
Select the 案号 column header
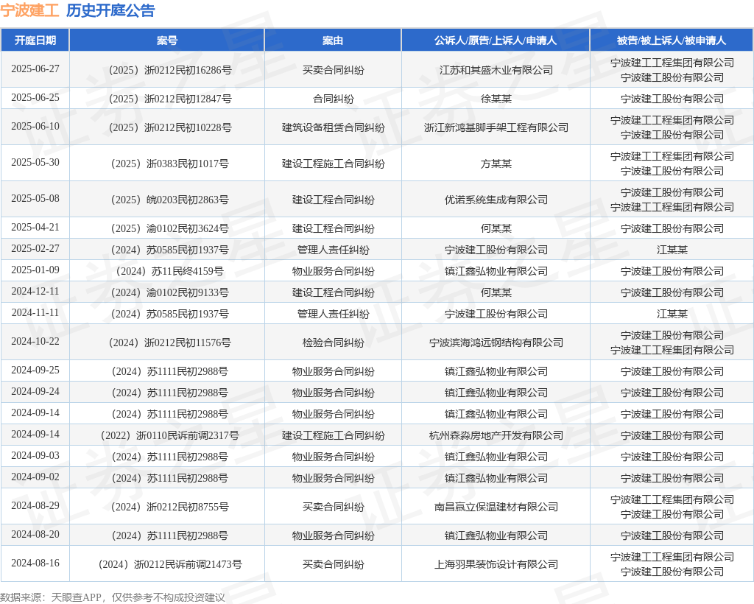(167, 41)
